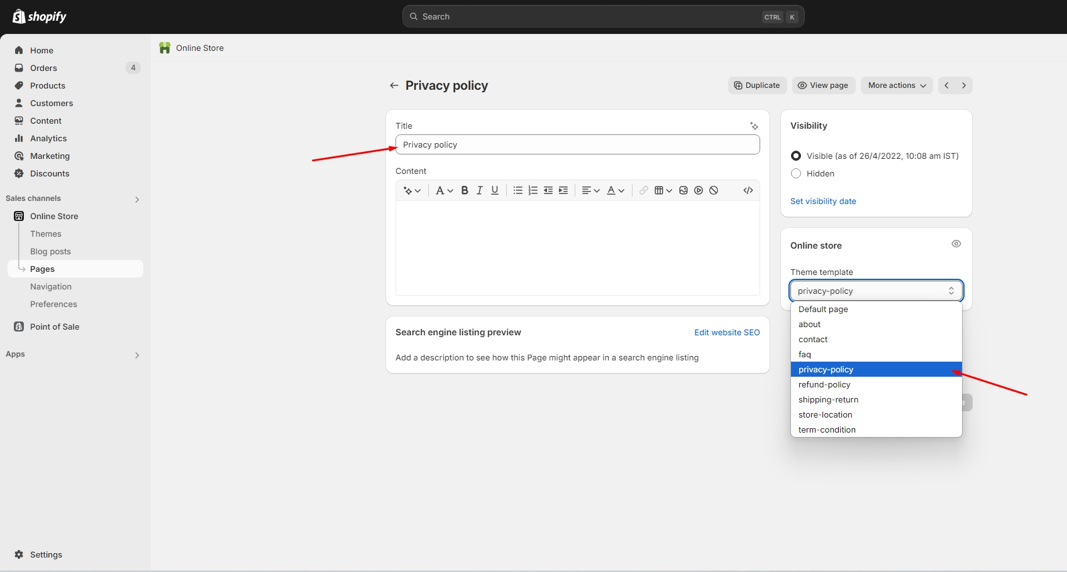Click the insert image icon
The image size is (1067, 572).
point(683,190)
